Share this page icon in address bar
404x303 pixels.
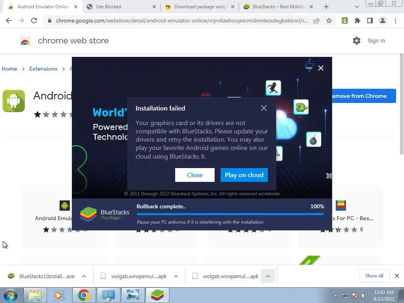(x=316, y=21)
